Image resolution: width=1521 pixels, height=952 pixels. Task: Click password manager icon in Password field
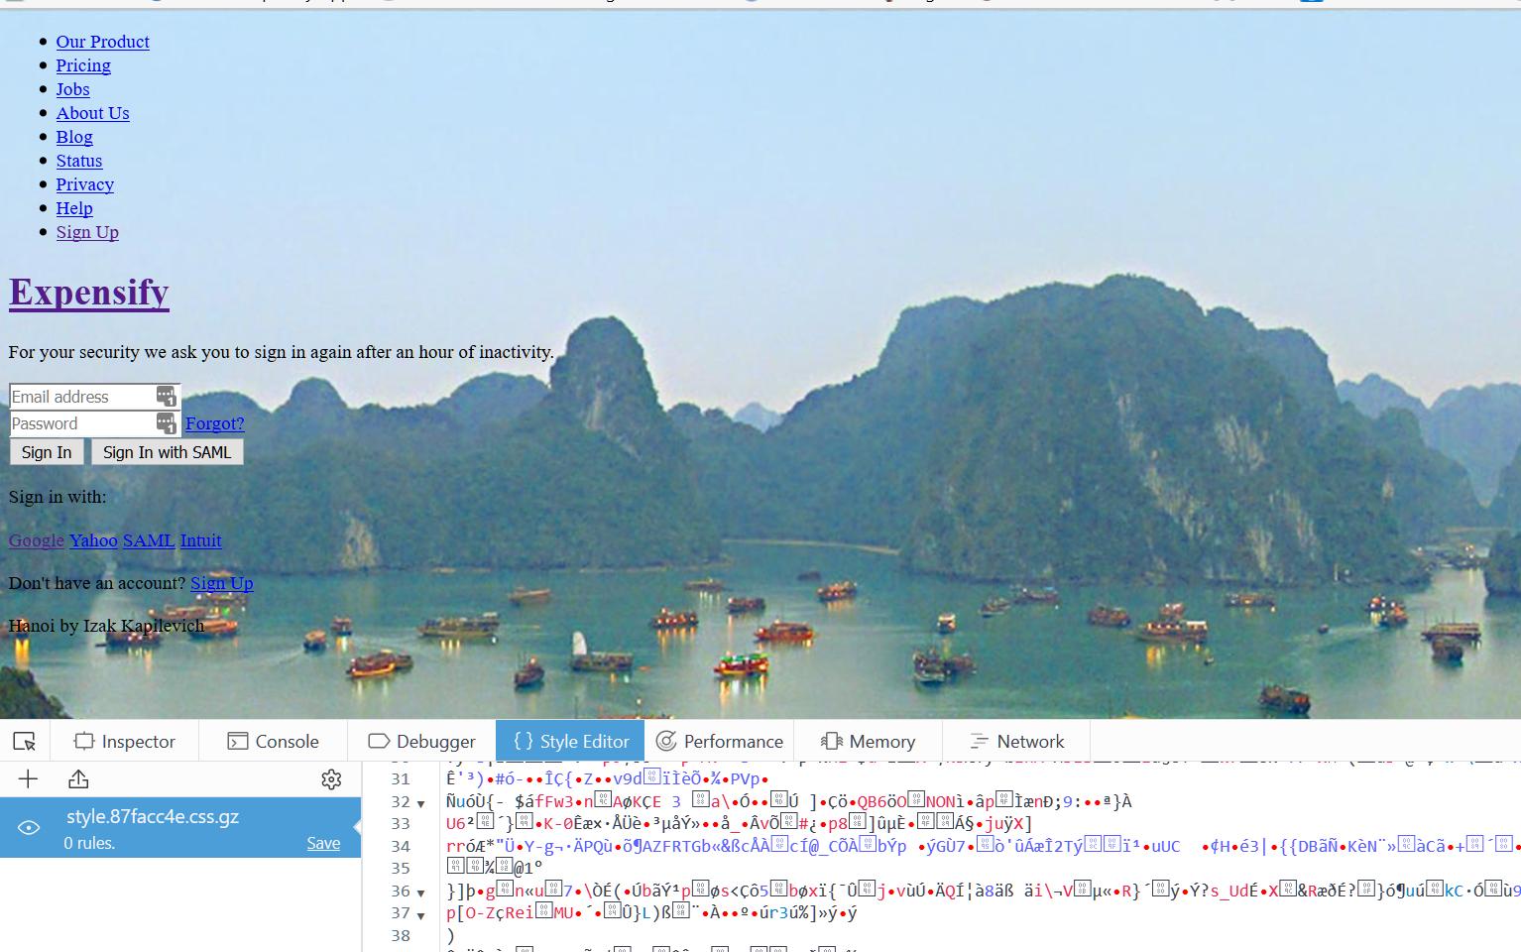(x=166, y=423)
